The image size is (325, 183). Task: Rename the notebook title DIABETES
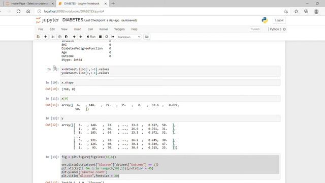coord(73,20)
